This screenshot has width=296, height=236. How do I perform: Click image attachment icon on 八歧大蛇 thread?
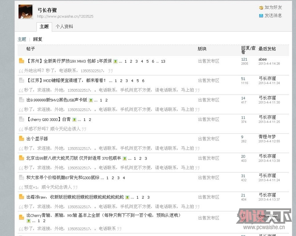[x=125, y=159]
